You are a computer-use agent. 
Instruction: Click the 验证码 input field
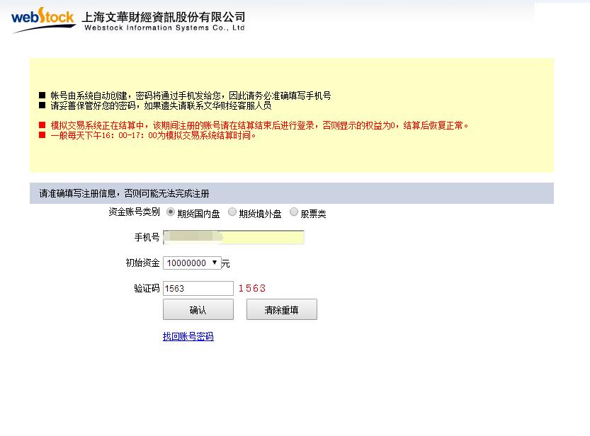(197, 287)
